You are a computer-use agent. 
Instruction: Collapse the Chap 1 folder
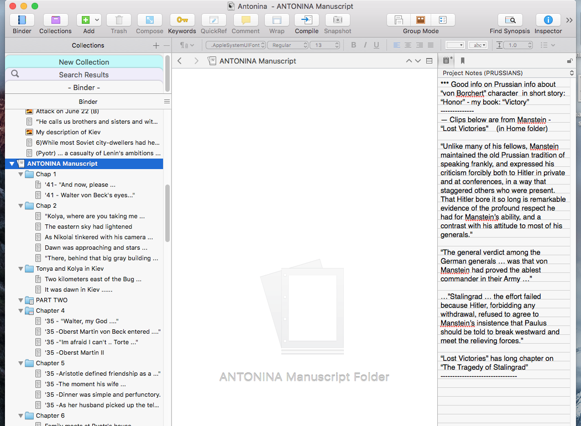tap(21, 174)
